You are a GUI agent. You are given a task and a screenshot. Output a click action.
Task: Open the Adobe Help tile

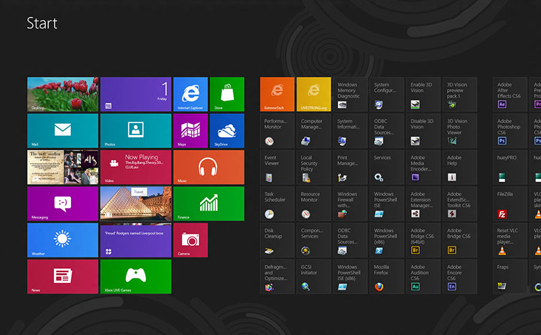click(460, 167)
